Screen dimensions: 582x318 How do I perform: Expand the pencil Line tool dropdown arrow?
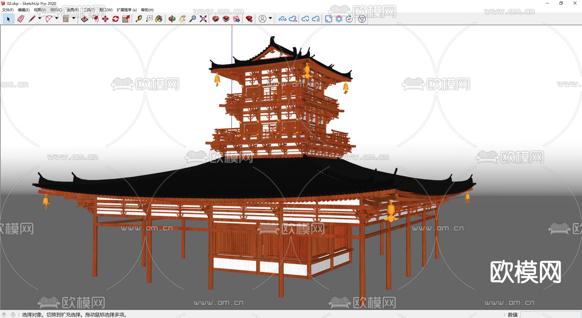tap(40, 18)
